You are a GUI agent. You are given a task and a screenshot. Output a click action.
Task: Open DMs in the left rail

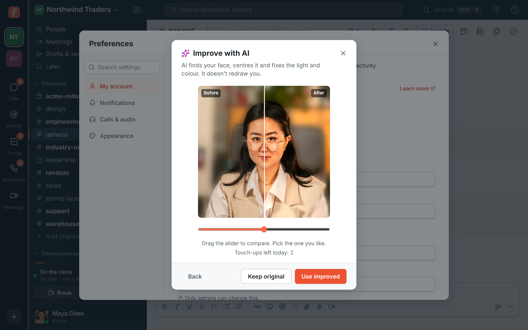(x=14, y=91)
